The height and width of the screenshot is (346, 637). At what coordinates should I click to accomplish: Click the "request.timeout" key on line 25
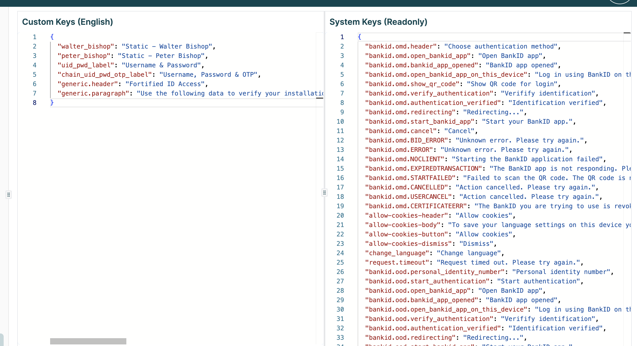click(x=397, y=263)
